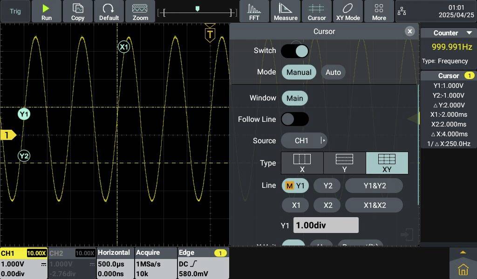Screen dimensions: 477x279
Task: Activate the waveform Zoom tool
Action: 140,10
